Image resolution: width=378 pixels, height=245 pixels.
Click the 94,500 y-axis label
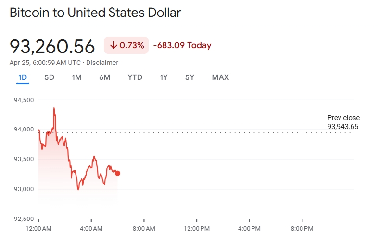(x=24, y=100)
